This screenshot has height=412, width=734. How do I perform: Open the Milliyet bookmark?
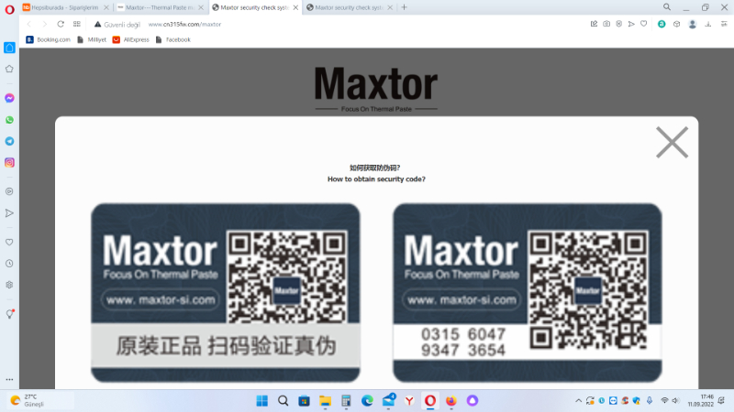[x=92, y=39]
